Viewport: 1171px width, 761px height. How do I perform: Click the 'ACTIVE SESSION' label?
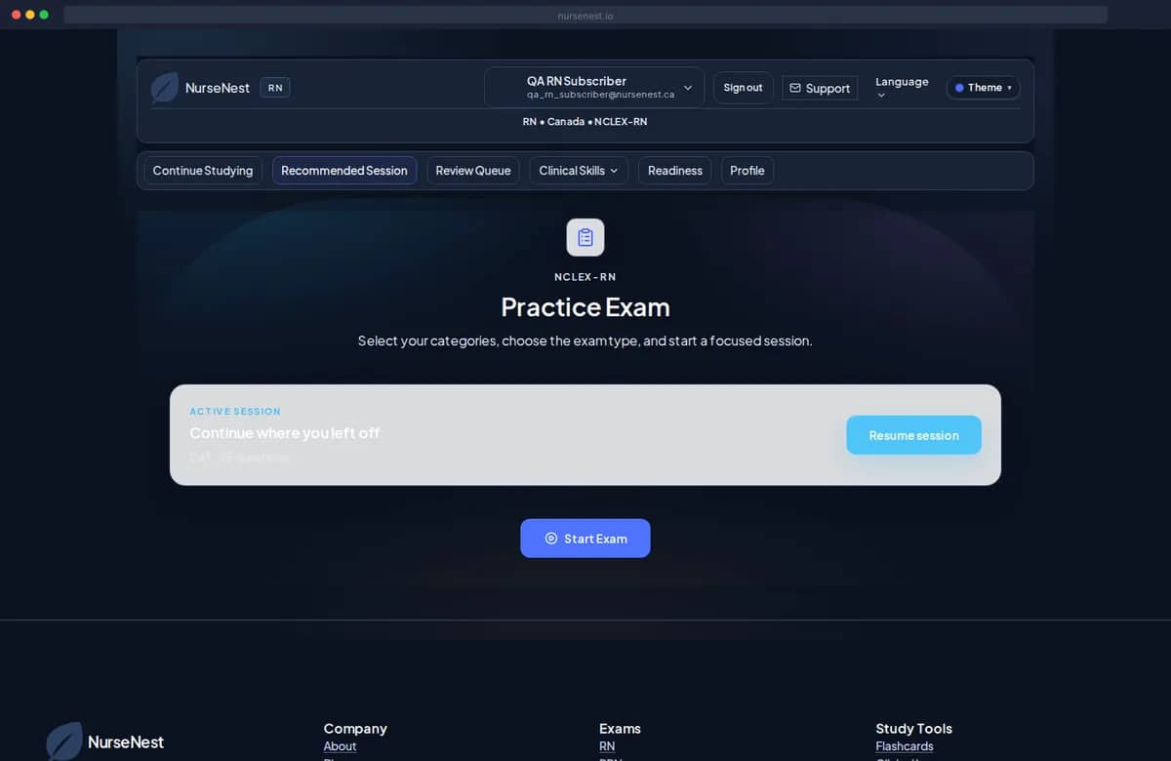pos(235,412)
